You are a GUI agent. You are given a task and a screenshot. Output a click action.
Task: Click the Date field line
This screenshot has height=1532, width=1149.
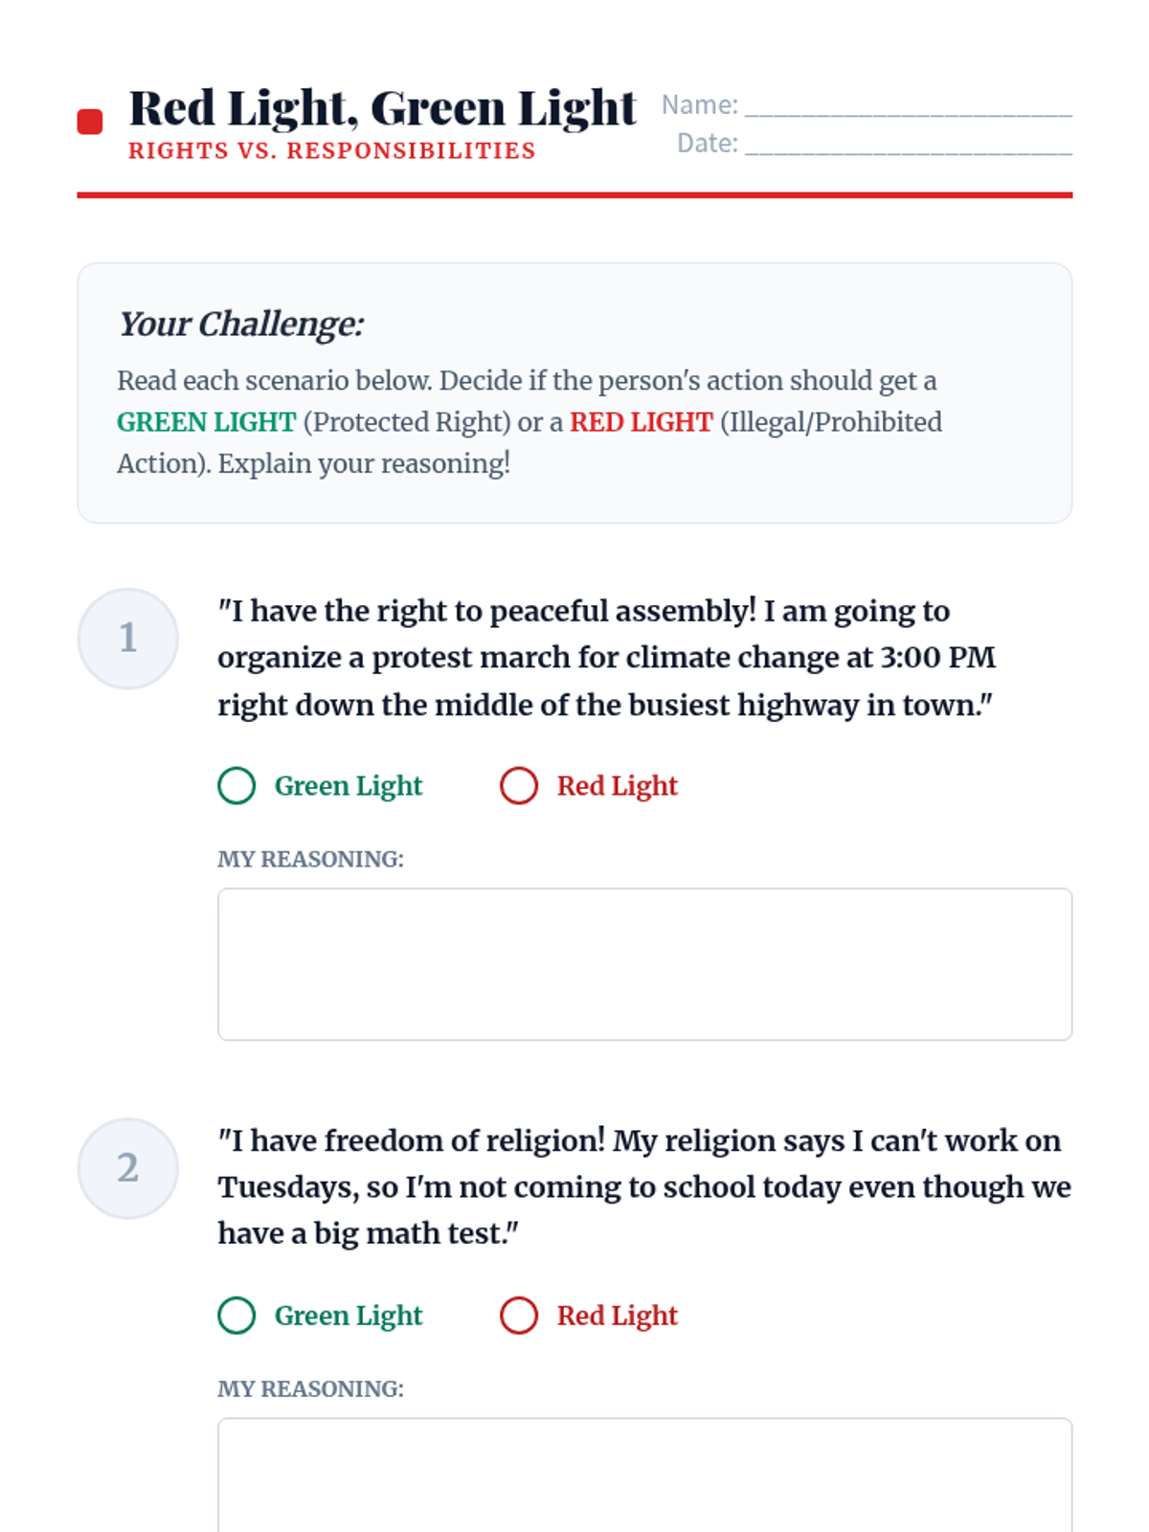tap(908, 144)
